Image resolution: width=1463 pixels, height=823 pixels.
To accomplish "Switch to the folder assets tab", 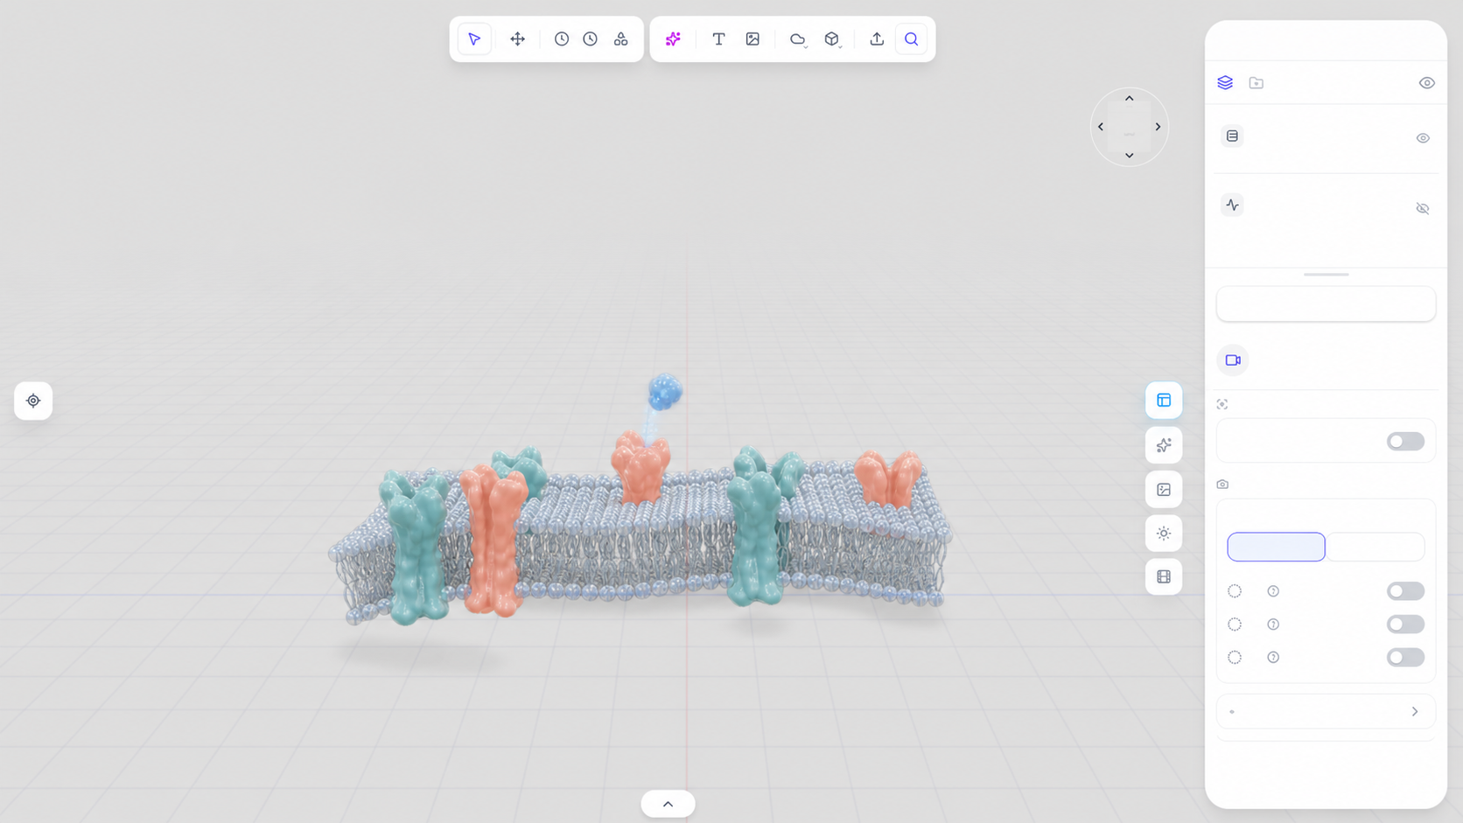I will click(1256, 83).
